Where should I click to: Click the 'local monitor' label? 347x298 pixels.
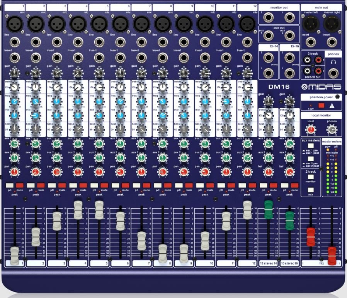pos(321,115)
